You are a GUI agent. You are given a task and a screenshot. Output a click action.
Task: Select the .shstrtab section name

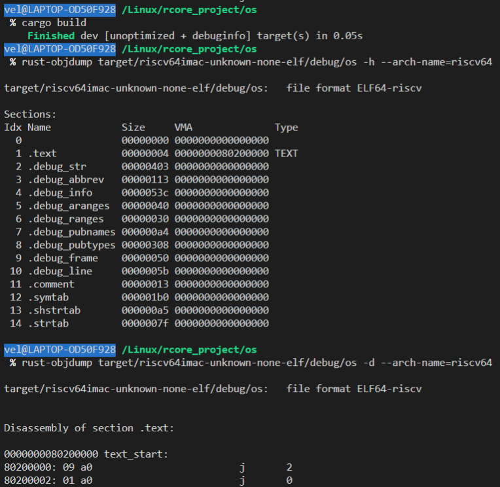click(54, 310)
